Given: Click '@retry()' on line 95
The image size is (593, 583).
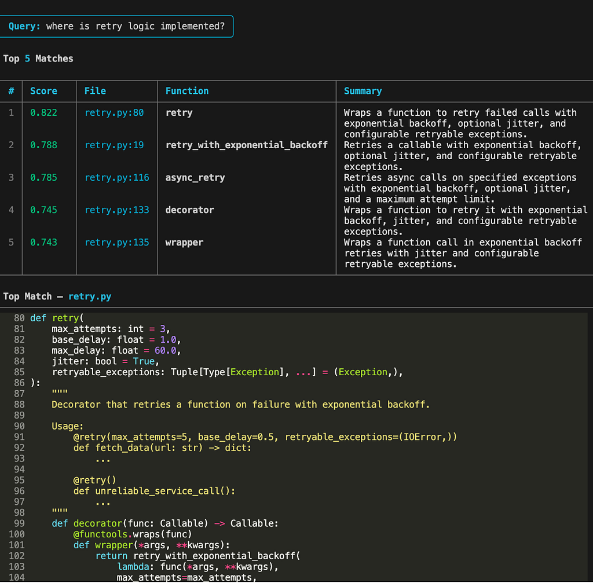Looking at the screenshot, I should (x=95, y=481).
